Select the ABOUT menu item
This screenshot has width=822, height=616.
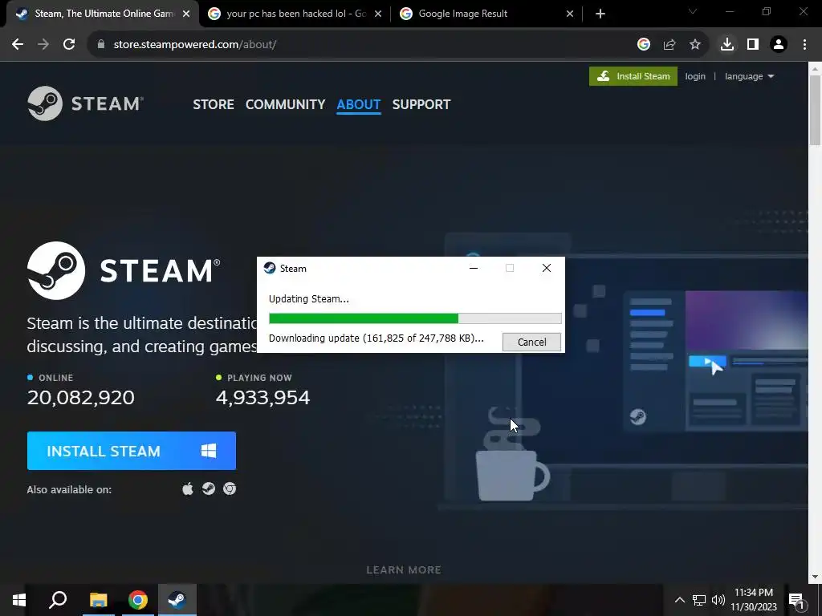click(359, 104)
